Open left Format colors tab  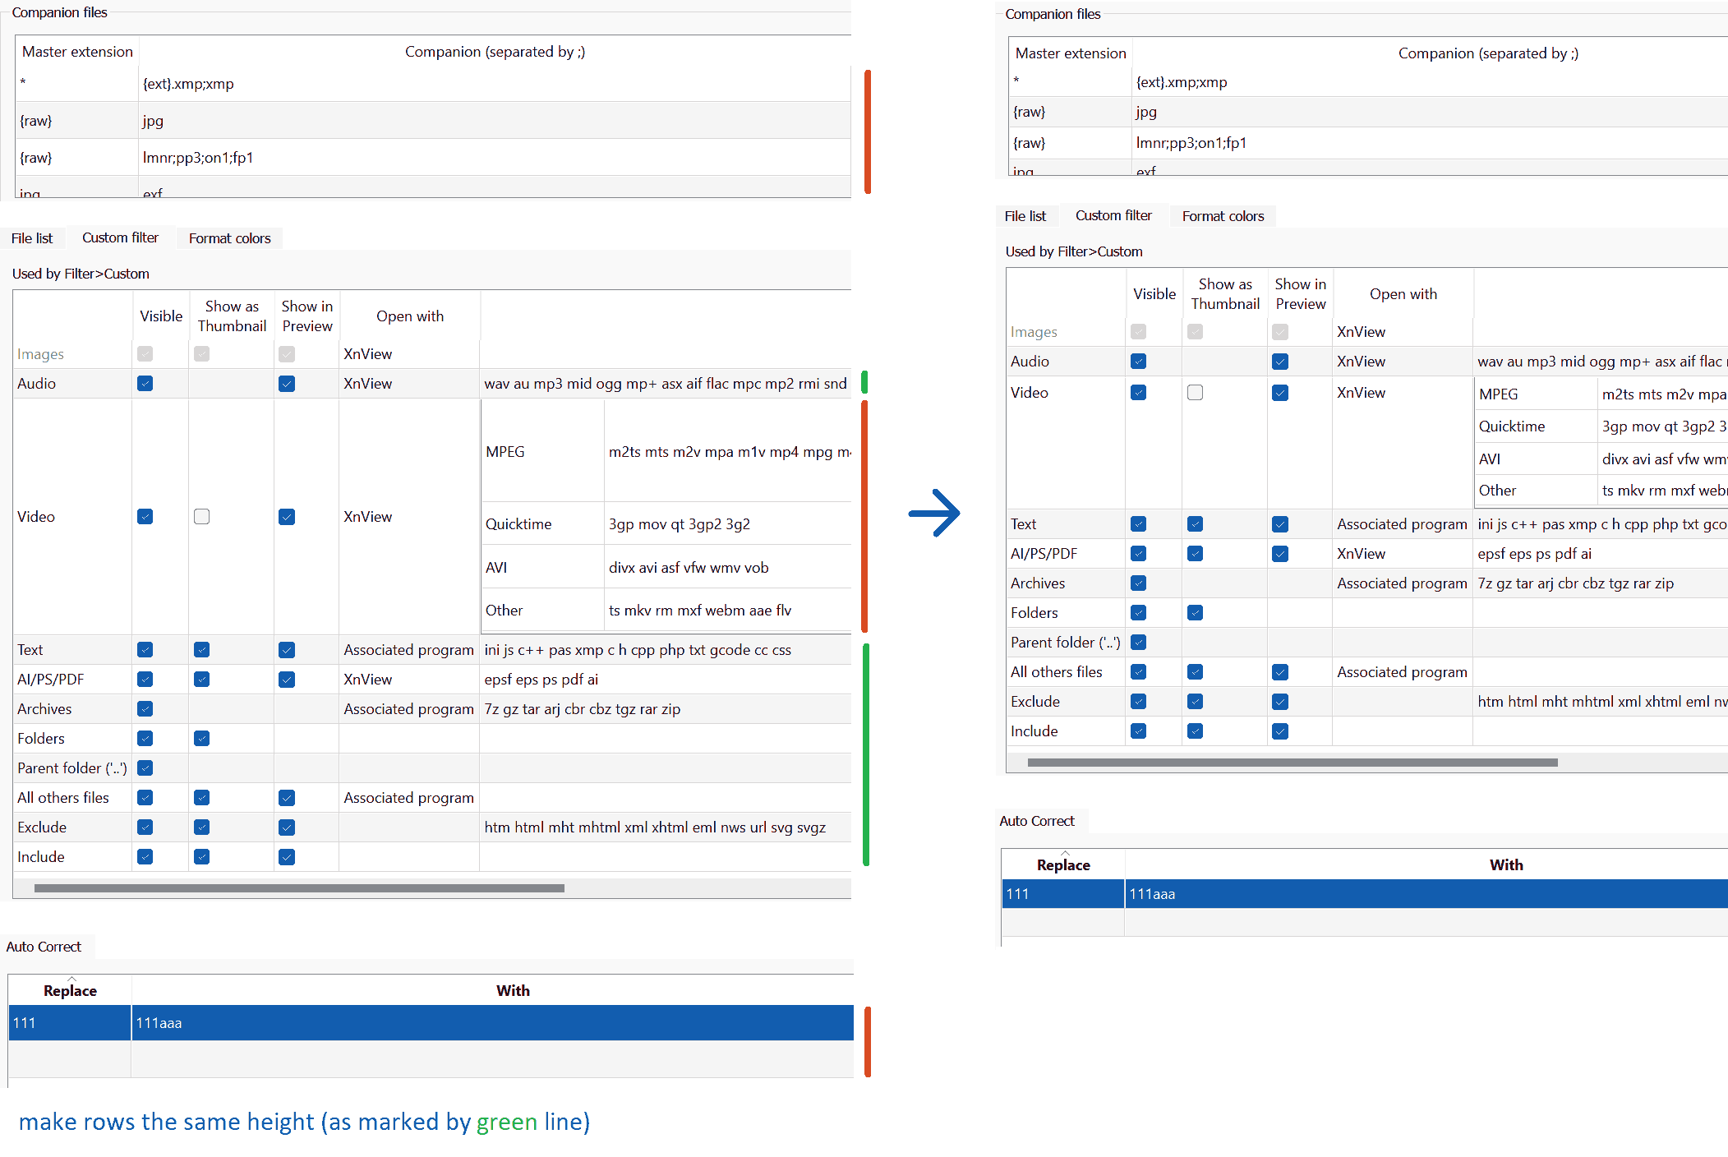pos(229,238)
